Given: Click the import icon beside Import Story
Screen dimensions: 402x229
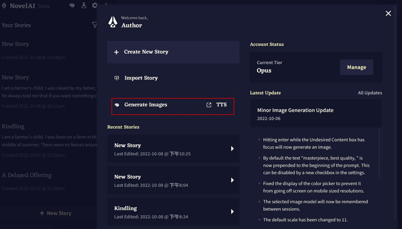Looking at the screenshot, I should click(x=117, y=78).
